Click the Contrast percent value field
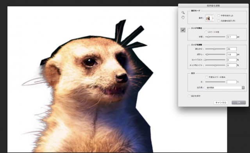The image size is (250, 153). click(232, 60)
